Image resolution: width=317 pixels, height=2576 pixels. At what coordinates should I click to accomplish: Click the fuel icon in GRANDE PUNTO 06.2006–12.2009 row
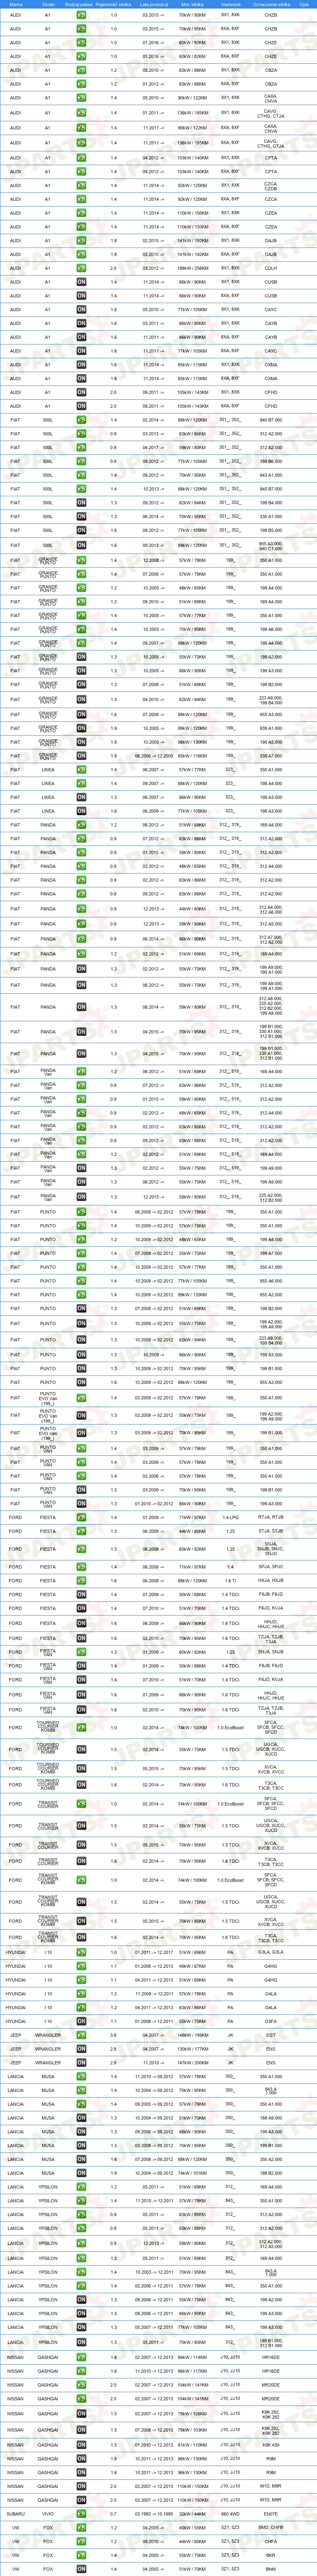pos(82,756)
